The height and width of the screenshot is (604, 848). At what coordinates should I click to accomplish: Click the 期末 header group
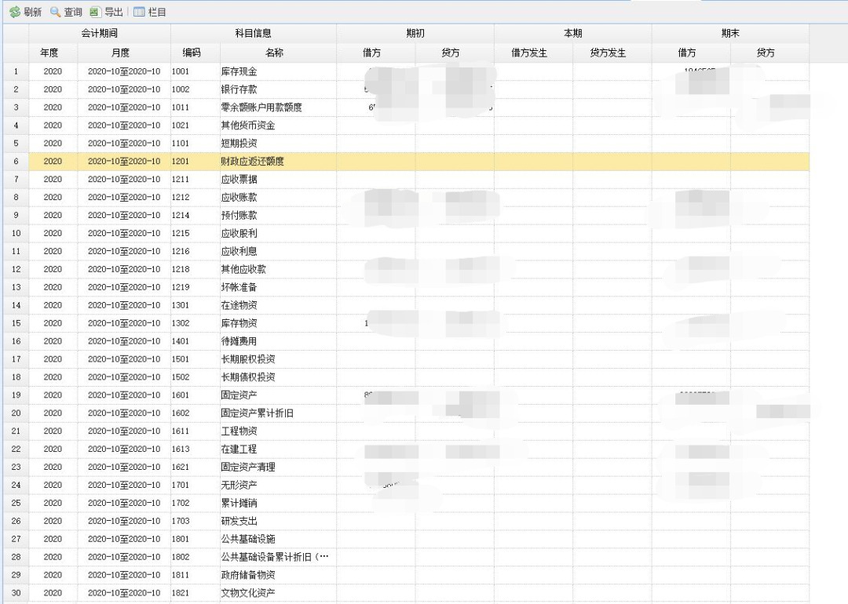click(730, 34)
